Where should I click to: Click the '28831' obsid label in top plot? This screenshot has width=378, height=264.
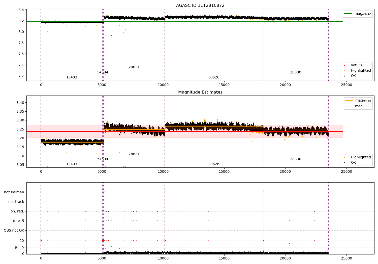(x=134, y=67)
